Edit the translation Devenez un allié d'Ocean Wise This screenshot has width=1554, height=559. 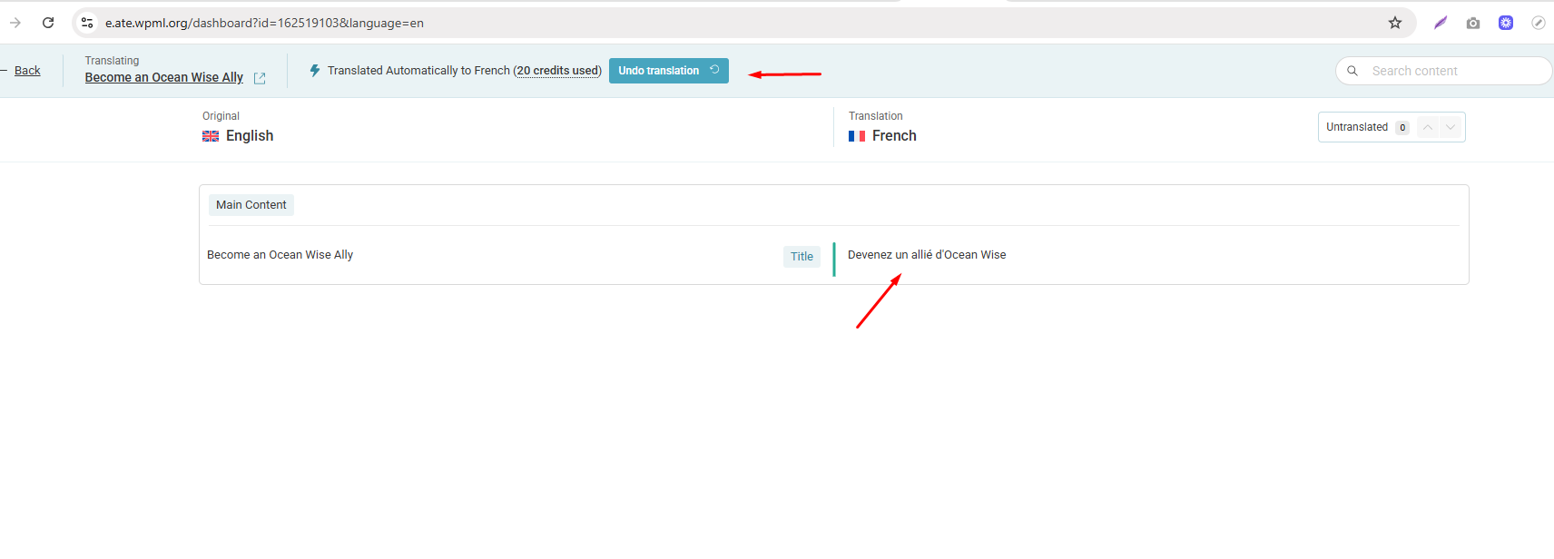pos(927,255)
